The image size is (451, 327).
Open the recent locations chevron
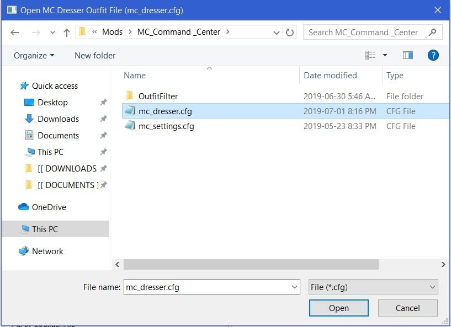click(x=52, y=33)
